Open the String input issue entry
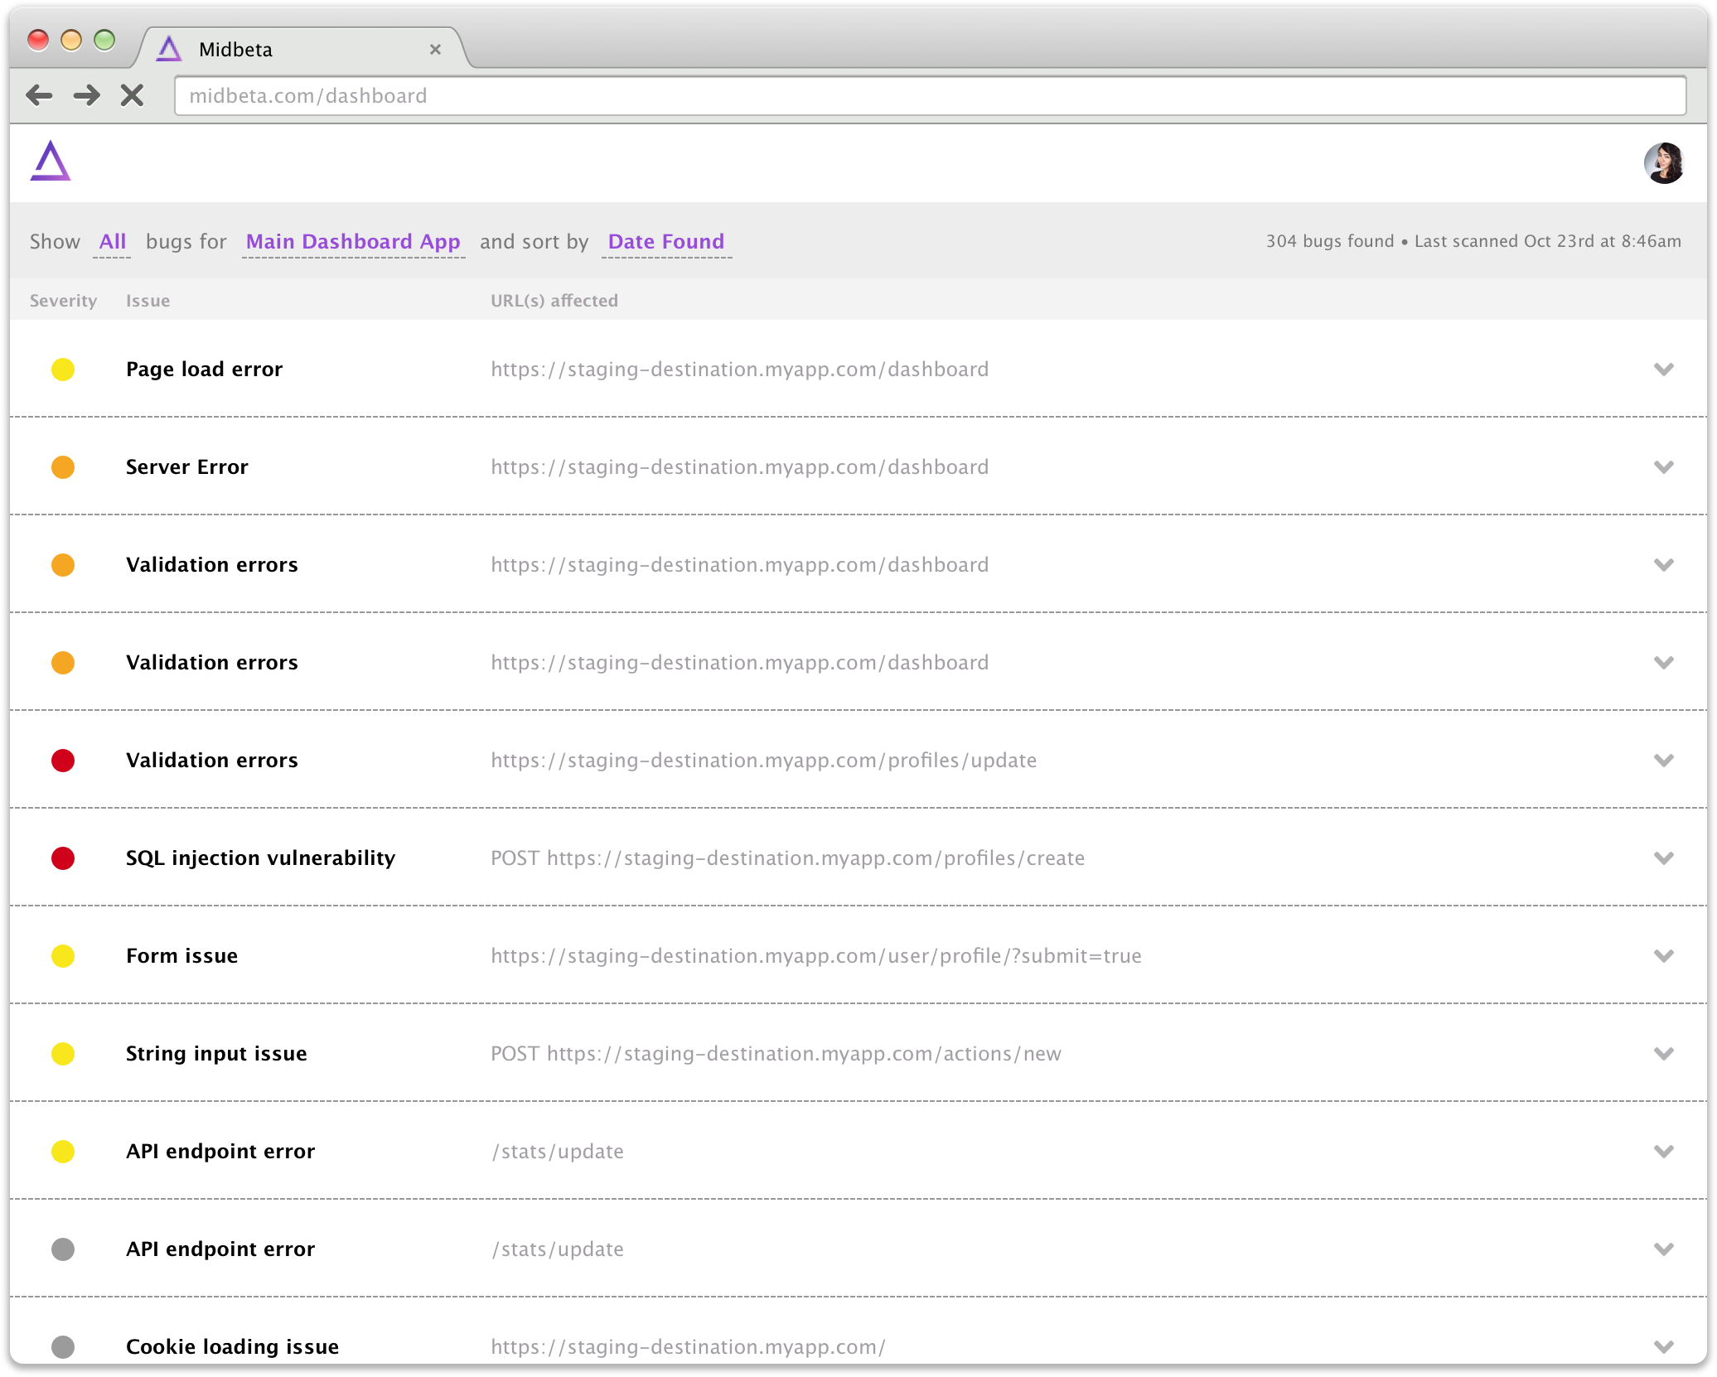The height and width of the screenshot is (1377, 1717). [216, 1054]
